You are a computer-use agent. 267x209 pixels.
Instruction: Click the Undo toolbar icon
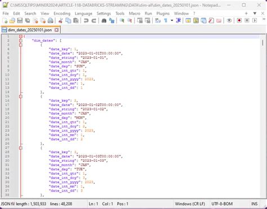pyautogui.click(x=86, y=20)
